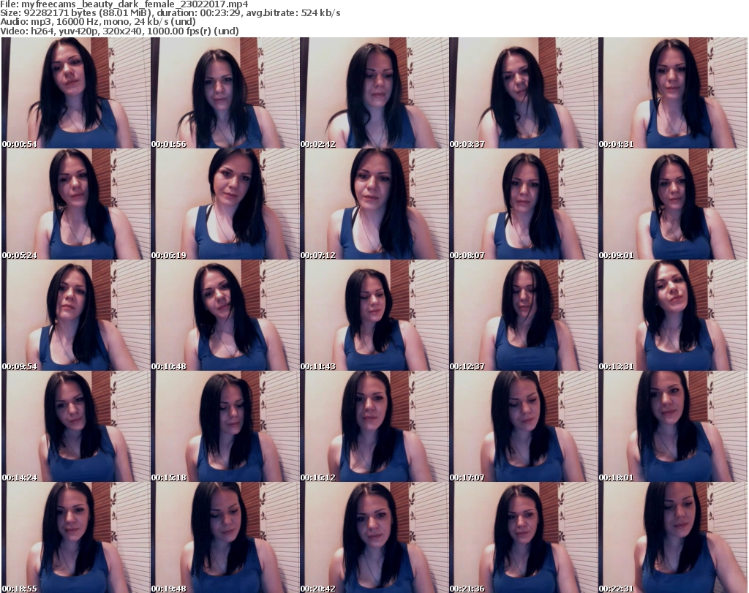Select the thumbnail stamped 00:15:18
This screenshot has width=749, height=593.
(225, 426)
